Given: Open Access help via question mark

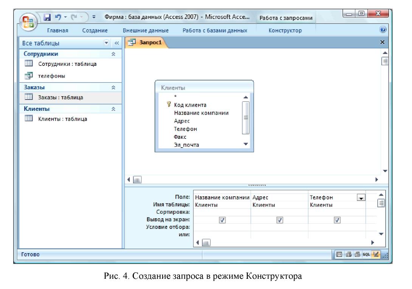Looking at the screenshot, I should pos(383,30).
